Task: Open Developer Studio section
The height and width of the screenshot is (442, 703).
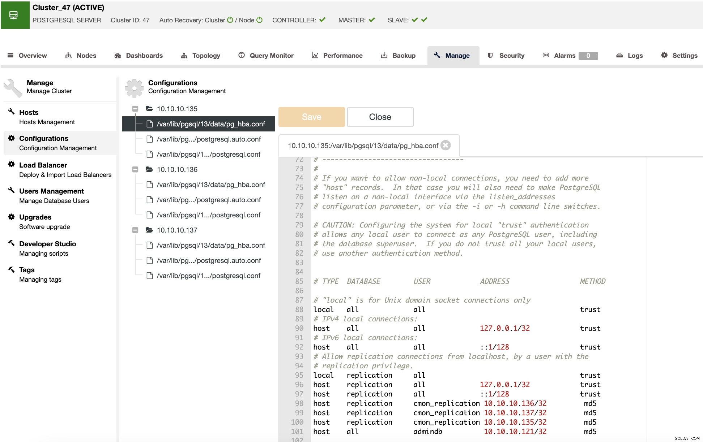Action: click(60, 248)
